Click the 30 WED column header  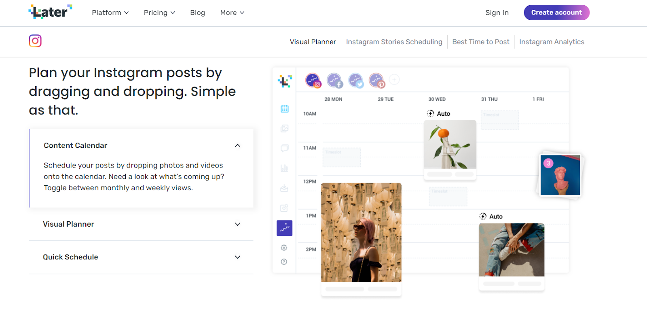(437, 99)
